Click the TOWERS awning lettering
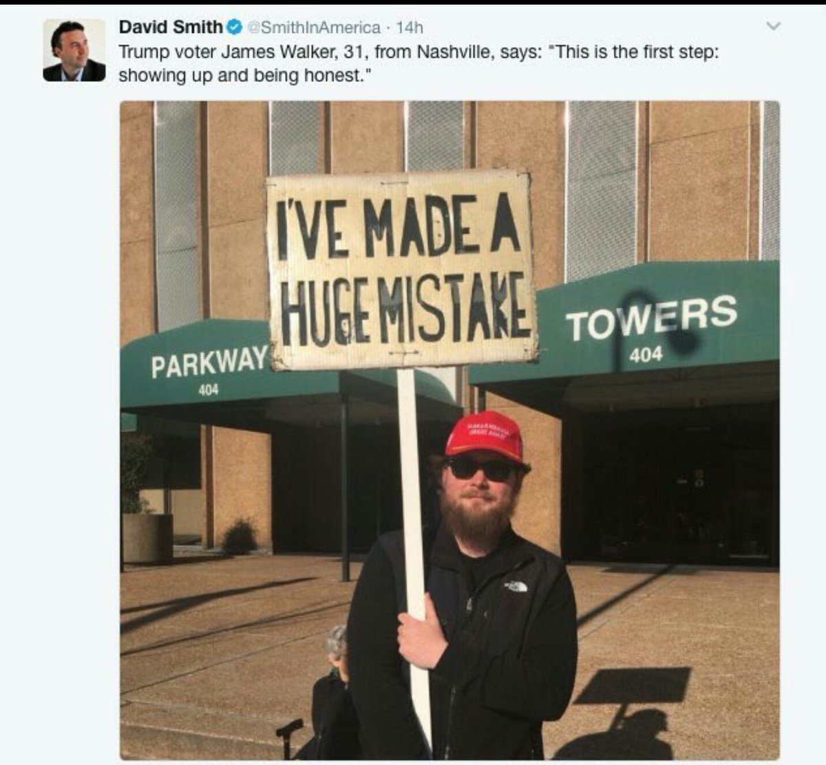Screen dimensions: 826x765 pos(651,318)
